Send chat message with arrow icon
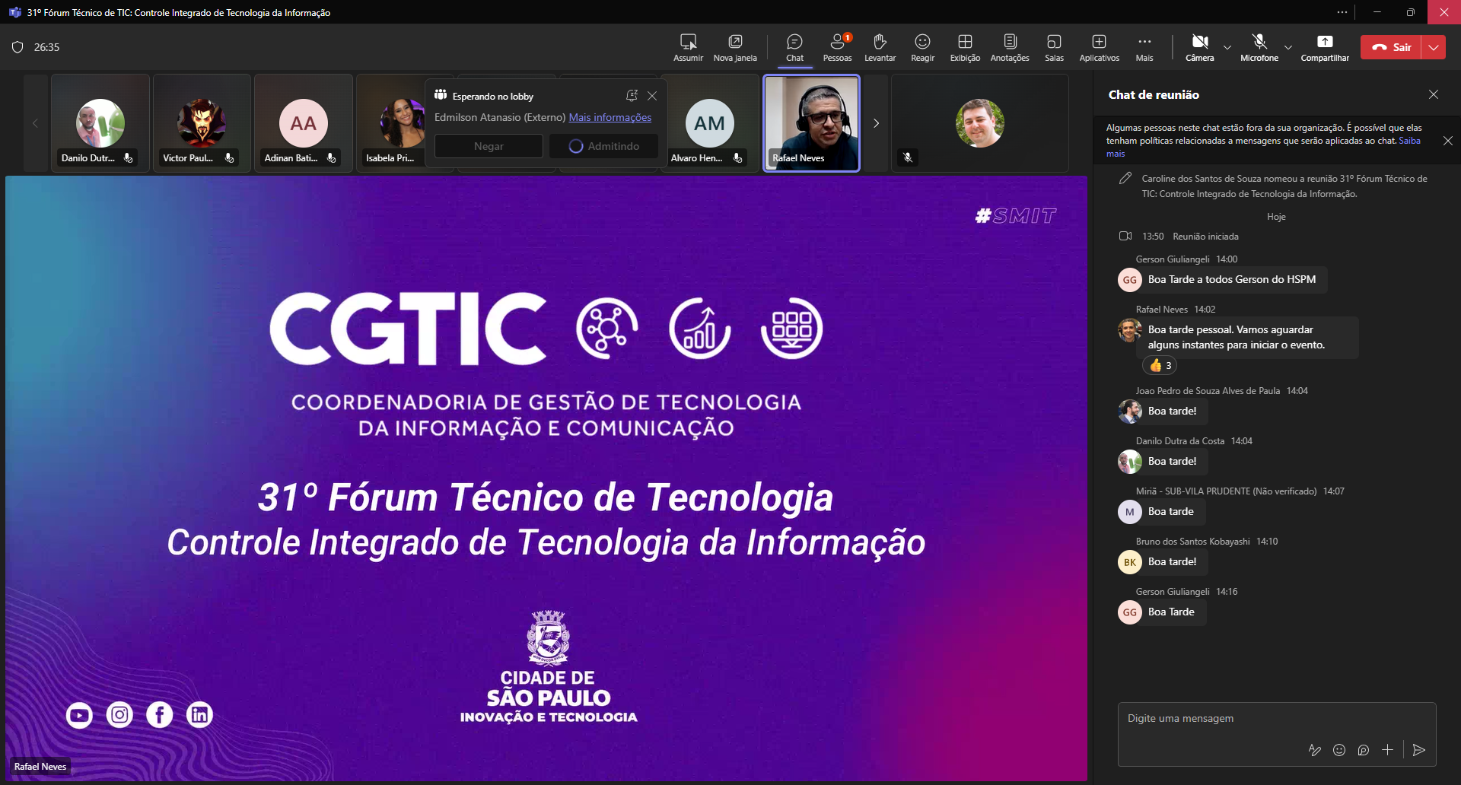 pyautogui.click(x=1419, y=750)
